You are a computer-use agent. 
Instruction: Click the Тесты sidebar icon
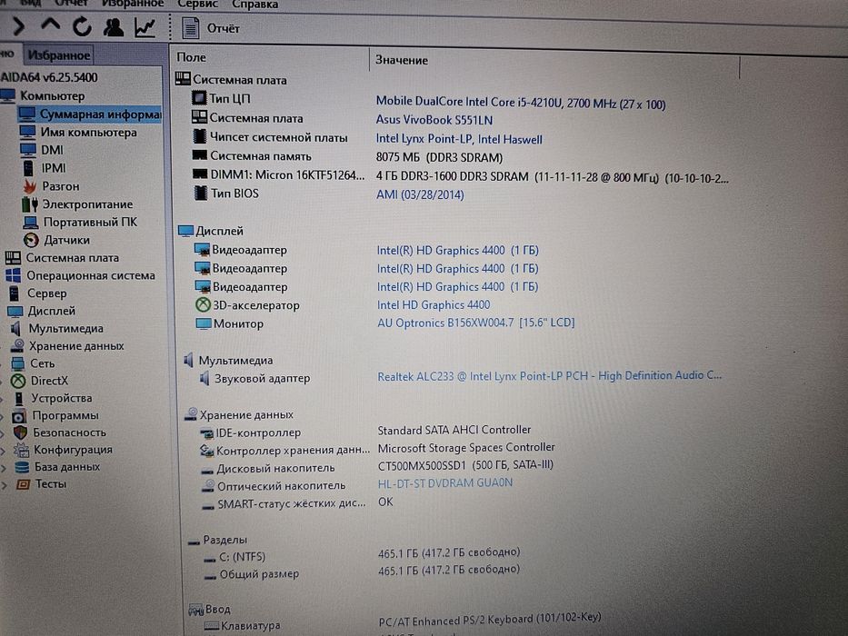point(23,484)
